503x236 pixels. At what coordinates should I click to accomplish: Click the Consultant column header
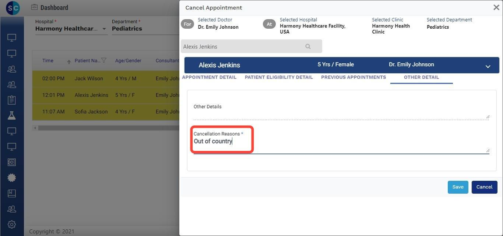[x=167, y=61]
